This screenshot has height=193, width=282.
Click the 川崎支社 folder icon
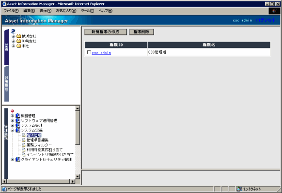coord(19,41)
